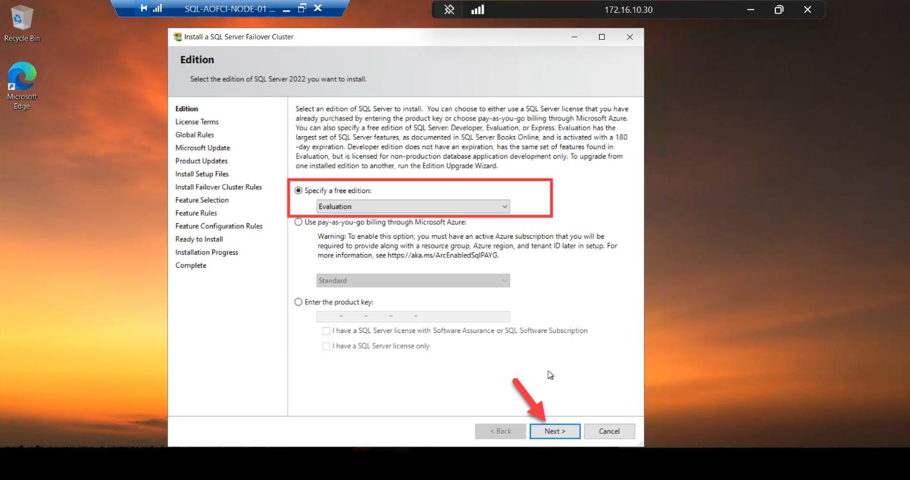Click the pin icon on SQL-AOFCI-NODE-01 bar
Image resolution: width=910 pixels, height=480 pixels.
(144, 8)
